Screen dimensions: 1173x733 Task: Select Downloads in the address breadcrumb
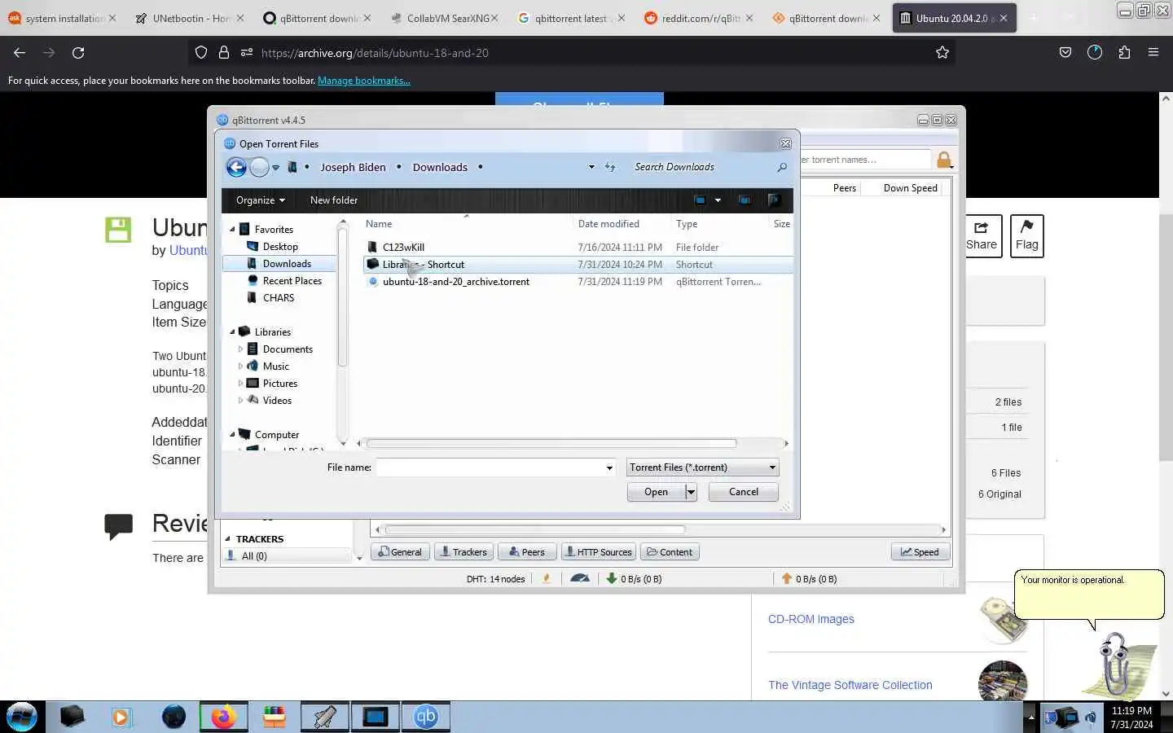coord(440,167)
